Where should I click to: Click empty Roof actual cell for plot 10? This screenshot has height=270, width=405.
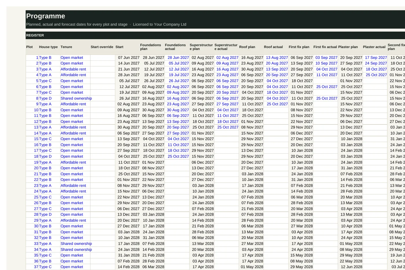[x=276, y=110]
